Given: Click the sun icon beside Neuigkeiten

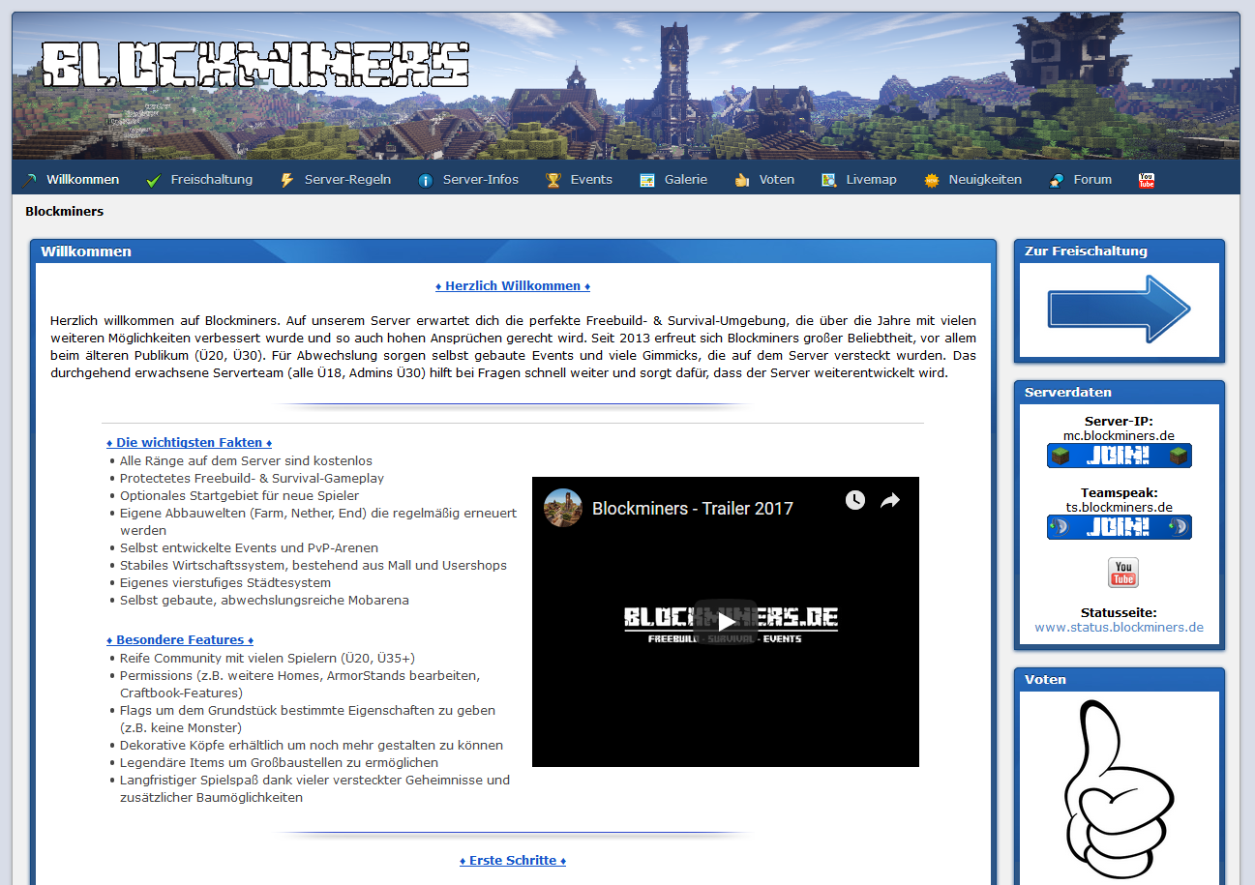Looking at the screenshot, I should pos(932,180).
